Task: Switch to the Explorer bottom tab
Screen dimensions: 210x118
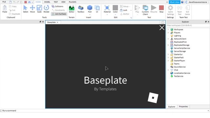Action: 172,107
